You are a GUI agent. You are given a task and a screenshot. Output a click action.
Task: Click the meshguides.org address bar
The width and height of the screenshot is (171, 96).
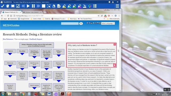57,16
